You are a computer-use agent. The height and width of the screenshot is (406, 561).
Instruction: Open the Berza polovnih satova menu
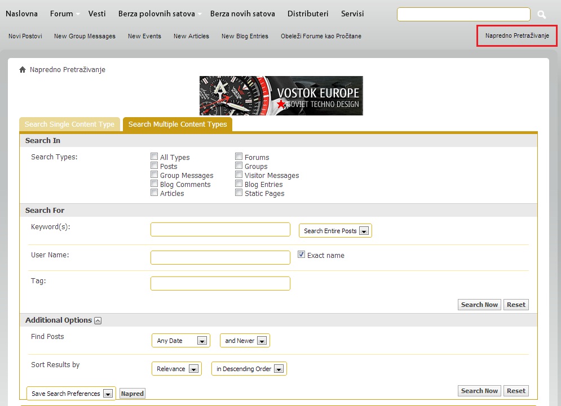tap(156, 14)
